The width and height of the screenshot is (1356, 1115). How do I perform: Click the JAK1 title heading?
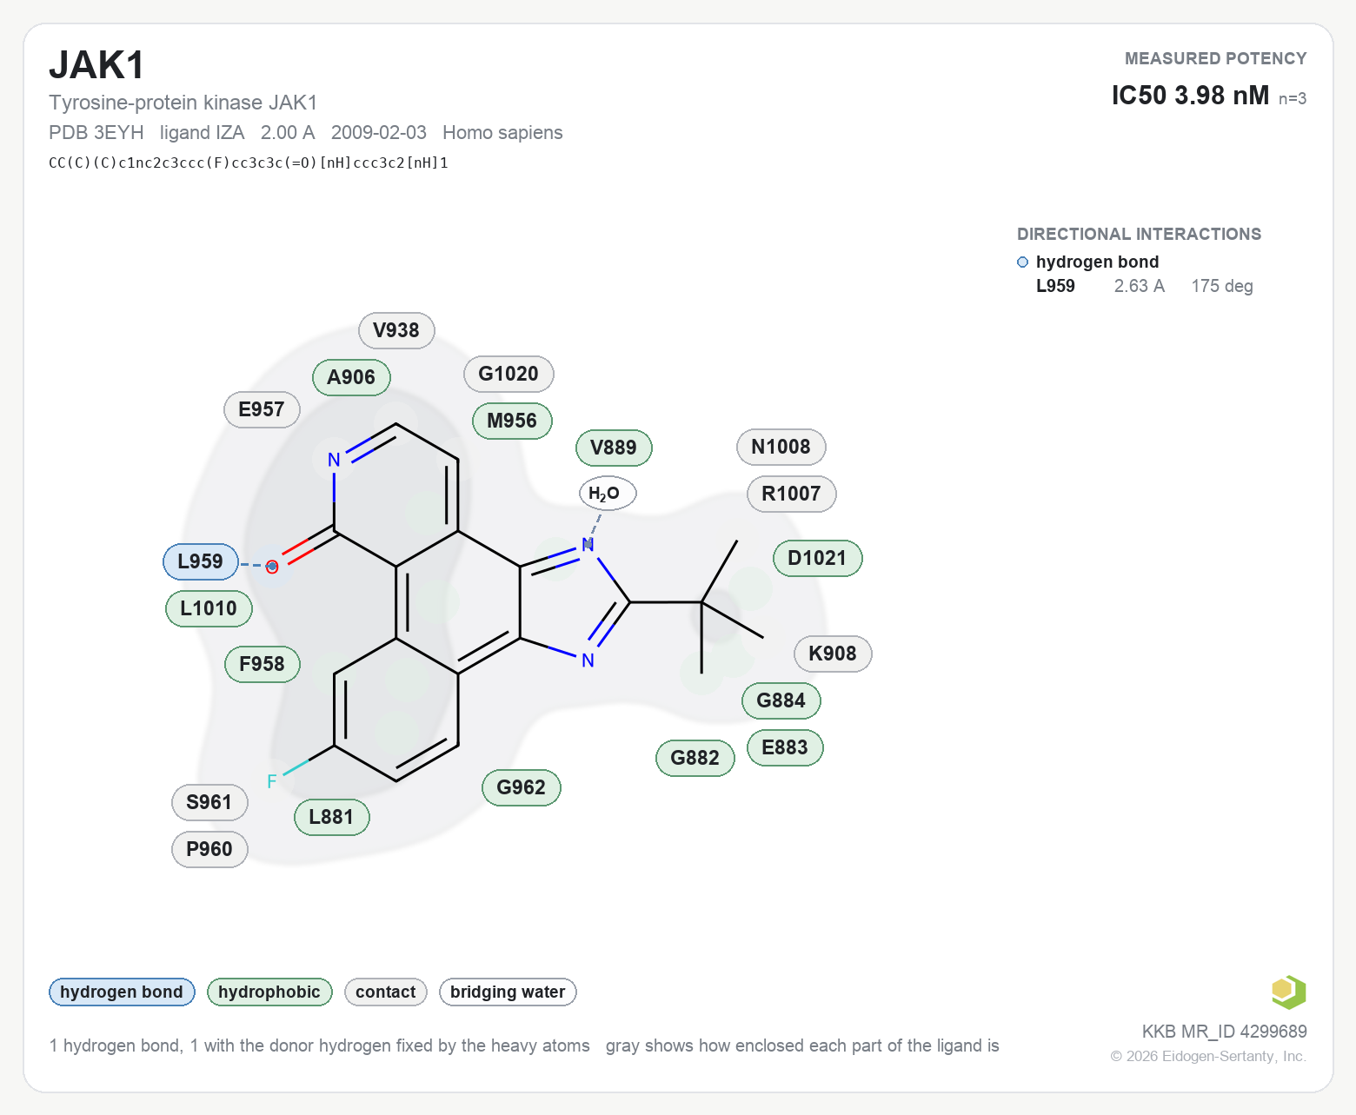(x=96, y=65)
